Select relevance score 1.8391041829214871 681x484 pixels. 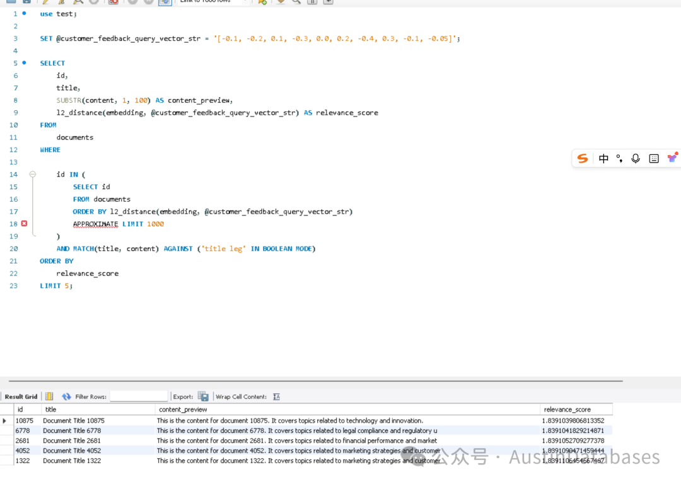coord(576,430)
